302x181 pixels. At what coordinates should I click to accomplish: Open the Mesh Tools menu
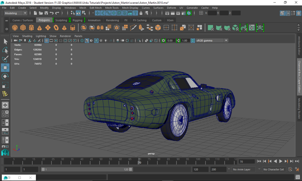click(x=112, y=8)
